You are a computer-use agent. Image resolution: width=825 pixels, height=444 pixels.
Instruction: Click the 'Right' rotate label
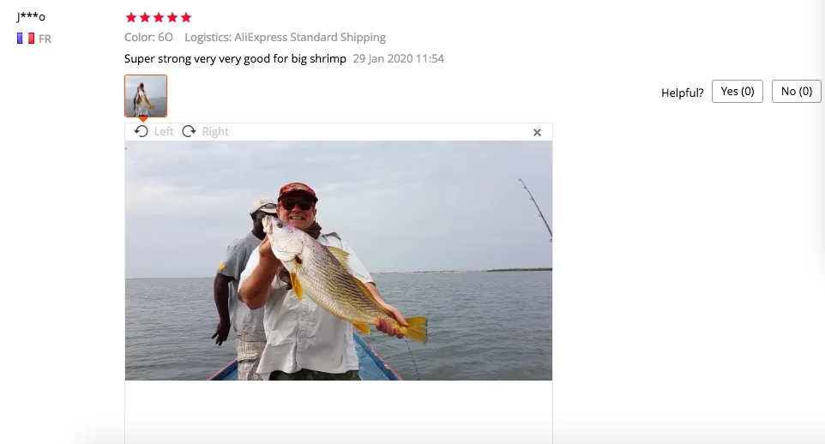tap(215, 131)
